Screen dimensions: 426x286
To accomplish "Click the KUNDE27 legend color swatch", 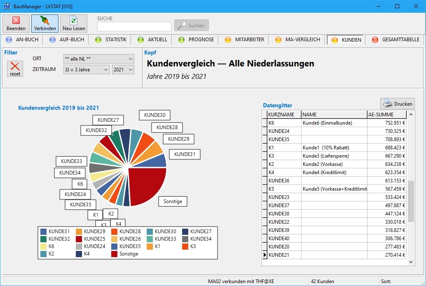I will tap(185, 232).
